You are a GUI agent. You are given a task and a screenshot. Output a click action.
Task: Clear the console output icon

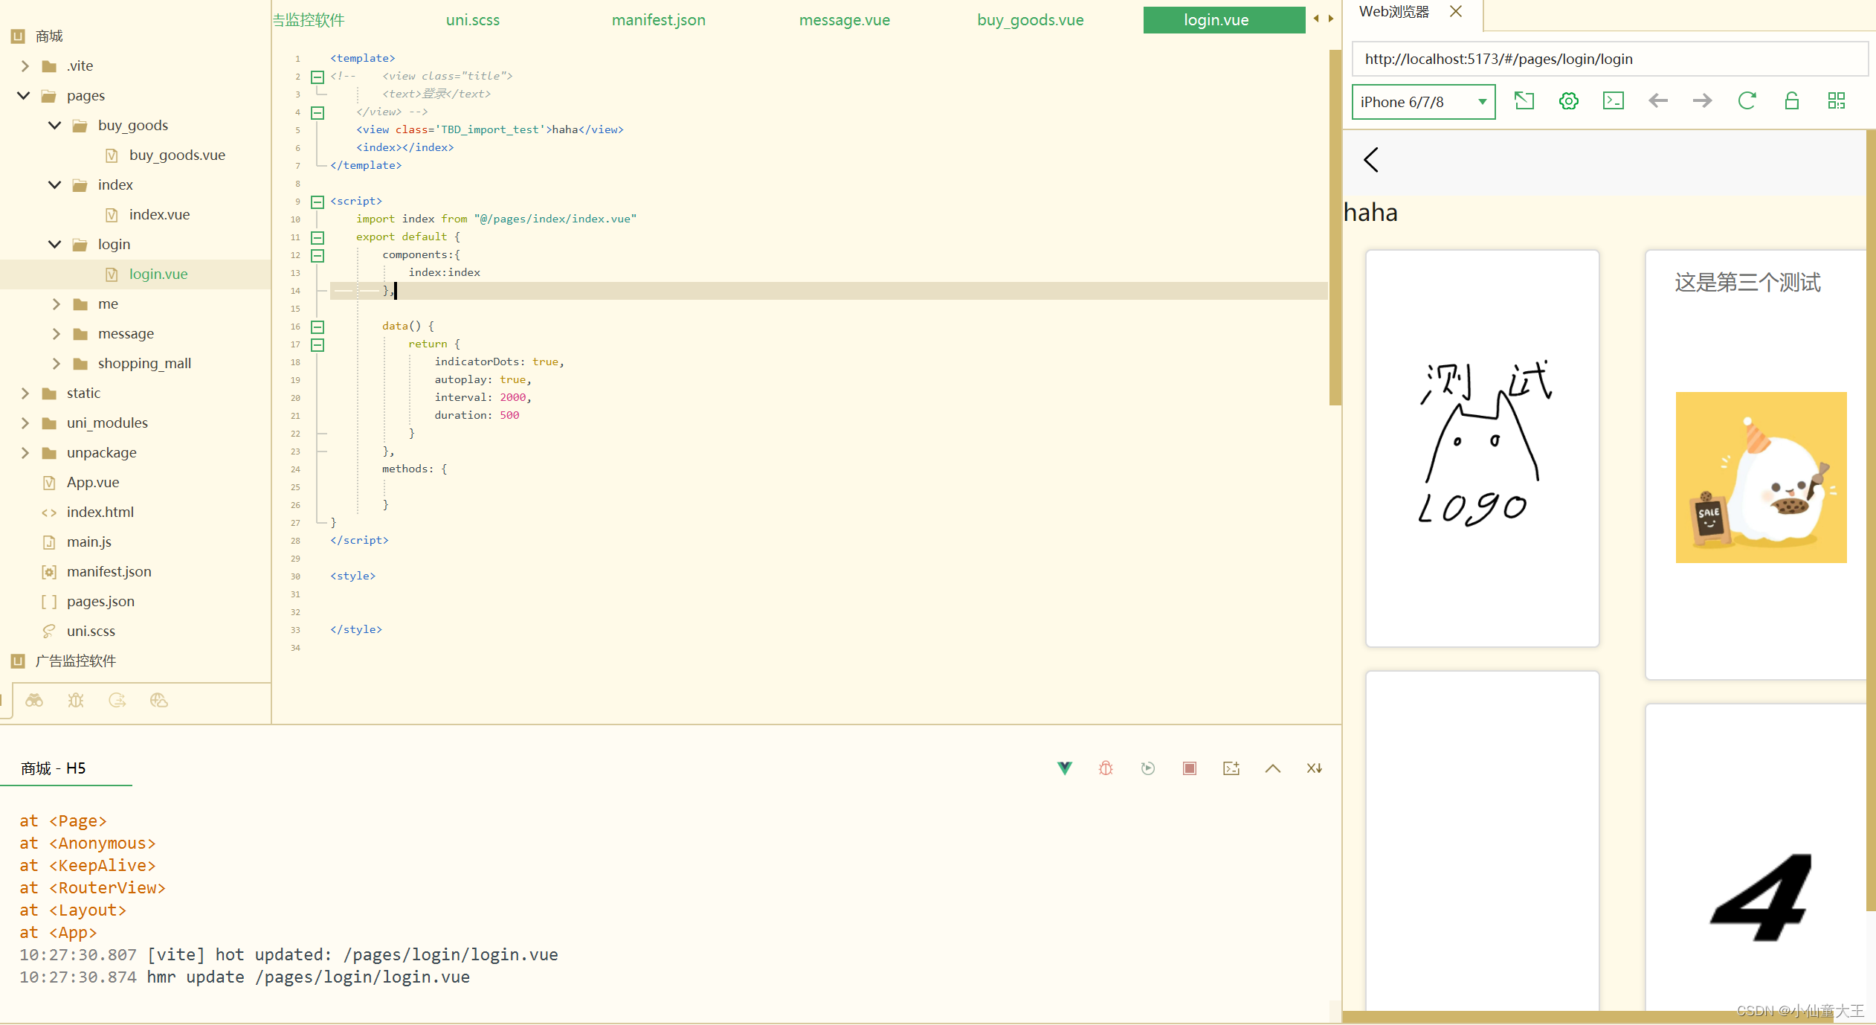point(1315,768)
